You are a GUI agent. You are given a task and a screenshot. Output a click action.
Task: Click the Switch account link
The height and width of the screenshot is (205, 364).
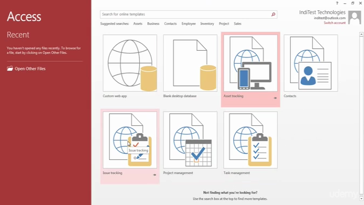coord(335,23)
